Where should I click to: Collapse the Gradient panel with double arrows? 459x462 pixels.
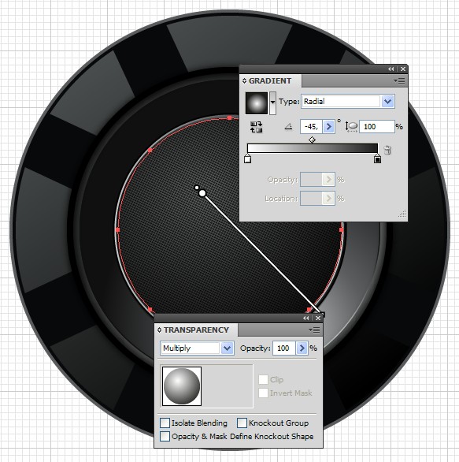click(391, 69)
